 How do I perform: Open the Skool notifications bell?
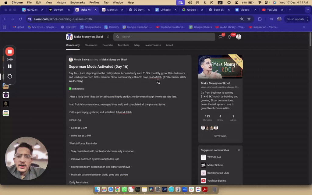(x=229, y=37)
